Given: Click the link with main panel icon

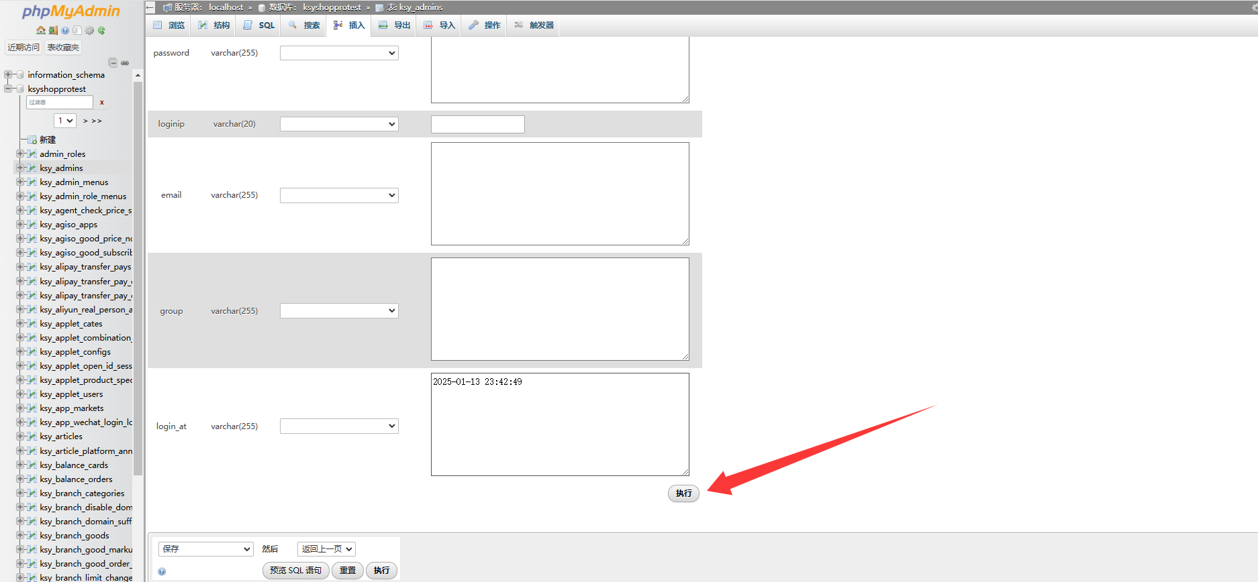Looking at the screenshot, I should coord(125,63).
